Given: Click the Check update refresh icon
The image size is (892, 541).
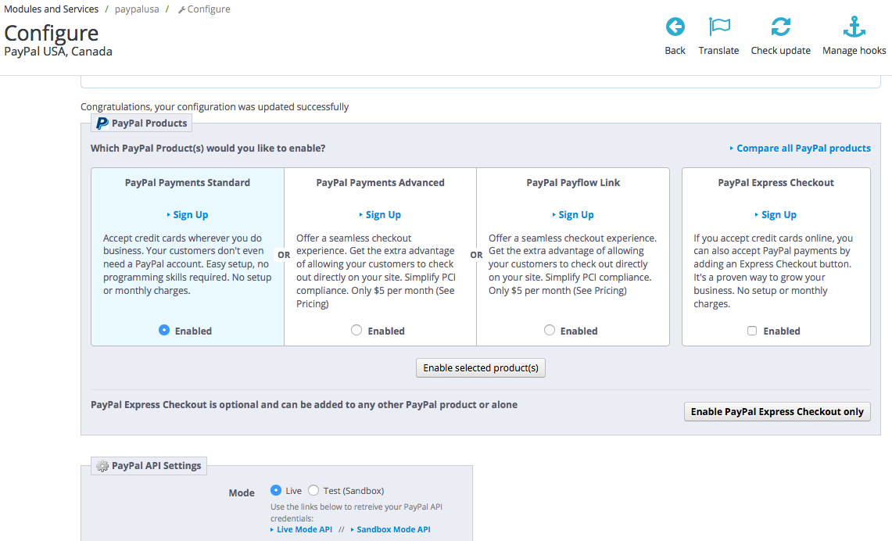Looking at the screenshot, I should tap(780, 27).
